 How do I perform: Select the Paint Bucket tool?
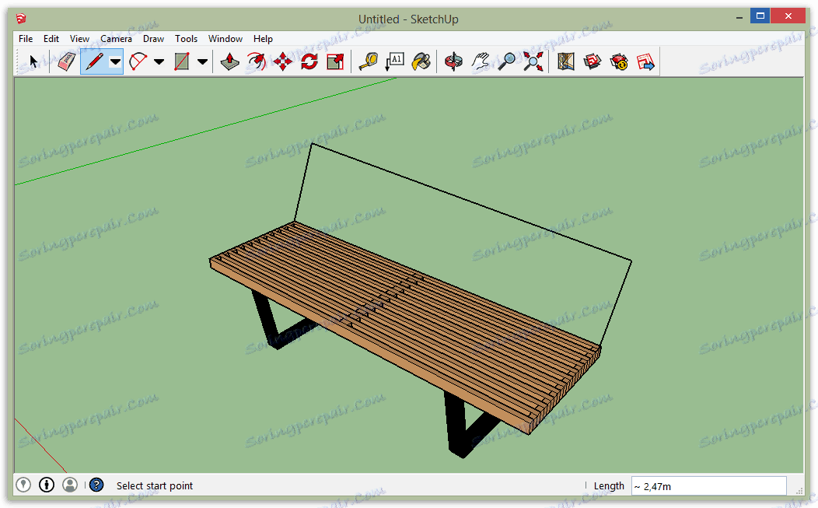[x=421, y=61]
